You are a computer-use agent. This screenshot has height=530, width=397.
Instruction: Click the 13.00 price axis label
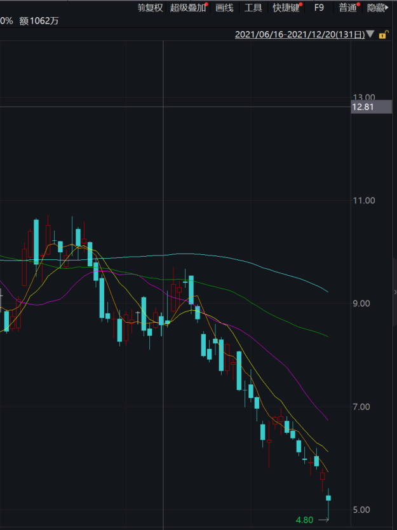(364, 98)
